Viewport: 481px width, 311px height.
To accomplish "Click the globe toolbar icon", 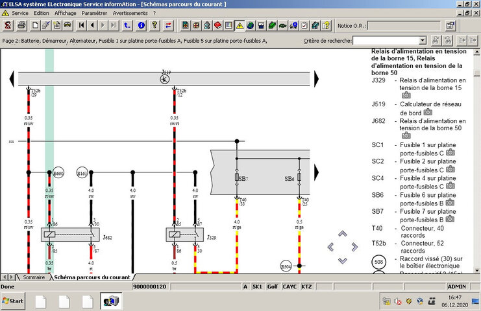I will pos(251,25).
